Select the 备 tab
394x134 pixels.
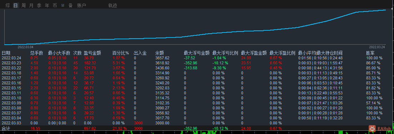pos(71,5)
